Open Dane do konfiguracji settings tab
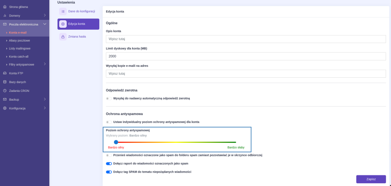Image resolution: width=391 pixels, height=186 pixels. [x=78, y=11]
